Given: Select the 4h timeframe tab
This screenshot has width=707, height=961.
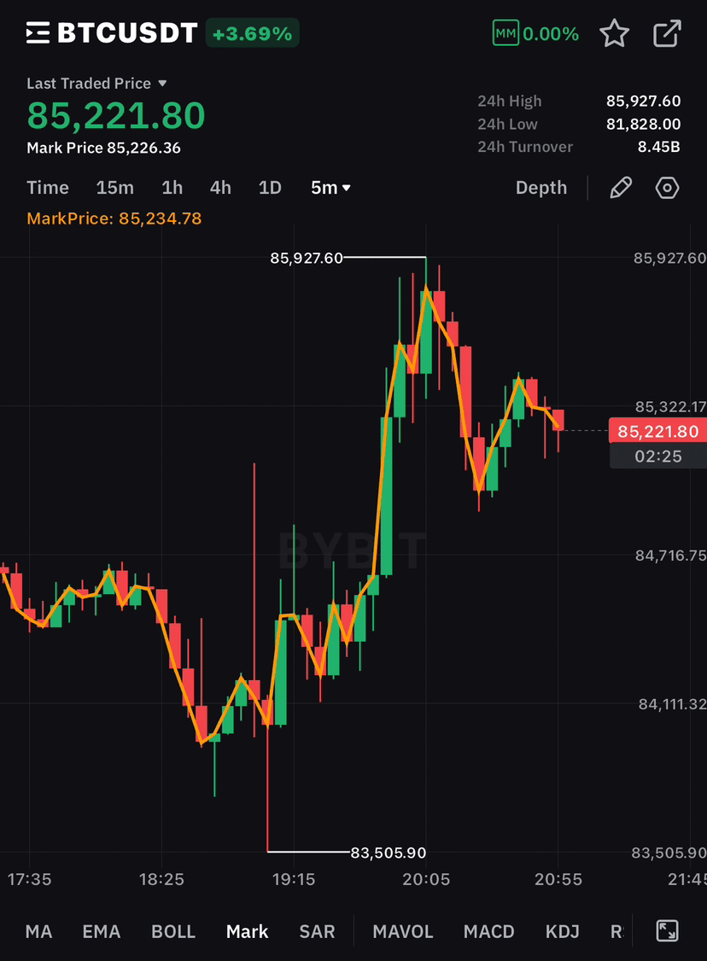Looking at the screenshot, I should [x=220, y=188].
